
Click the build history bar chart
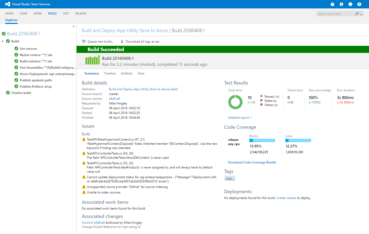93,60
